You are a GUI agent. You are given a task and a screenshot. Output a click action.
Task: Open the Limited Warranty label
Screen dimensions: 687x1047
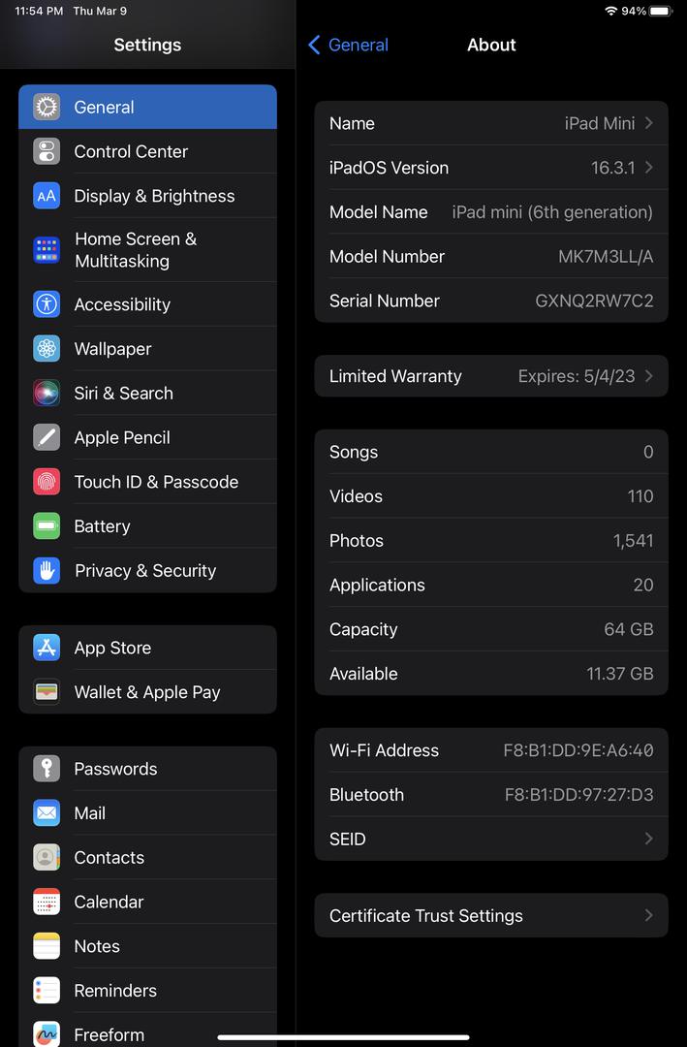(x=395, y=376)
